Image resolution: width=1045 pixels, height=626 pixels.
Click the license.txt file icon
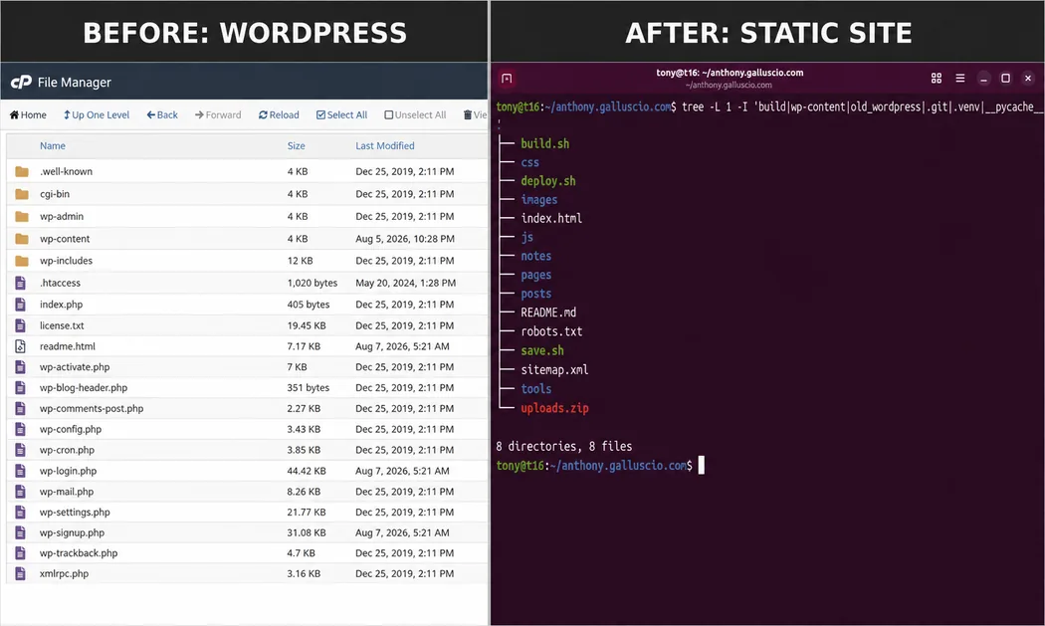click(x=21, y=325)
